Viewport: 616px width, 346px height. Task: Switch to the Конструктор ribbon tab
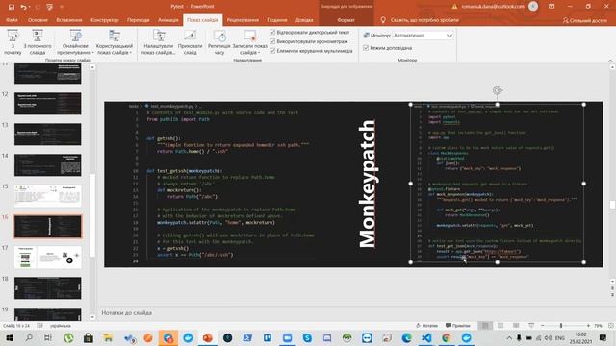105,20
